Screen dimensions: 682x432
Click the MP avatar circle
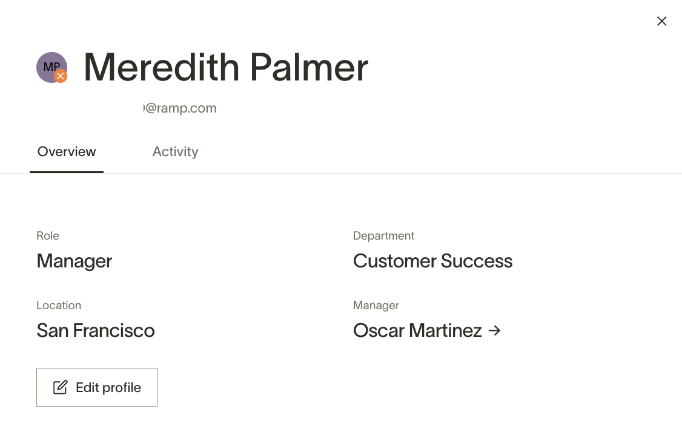(x=50, y=65)
